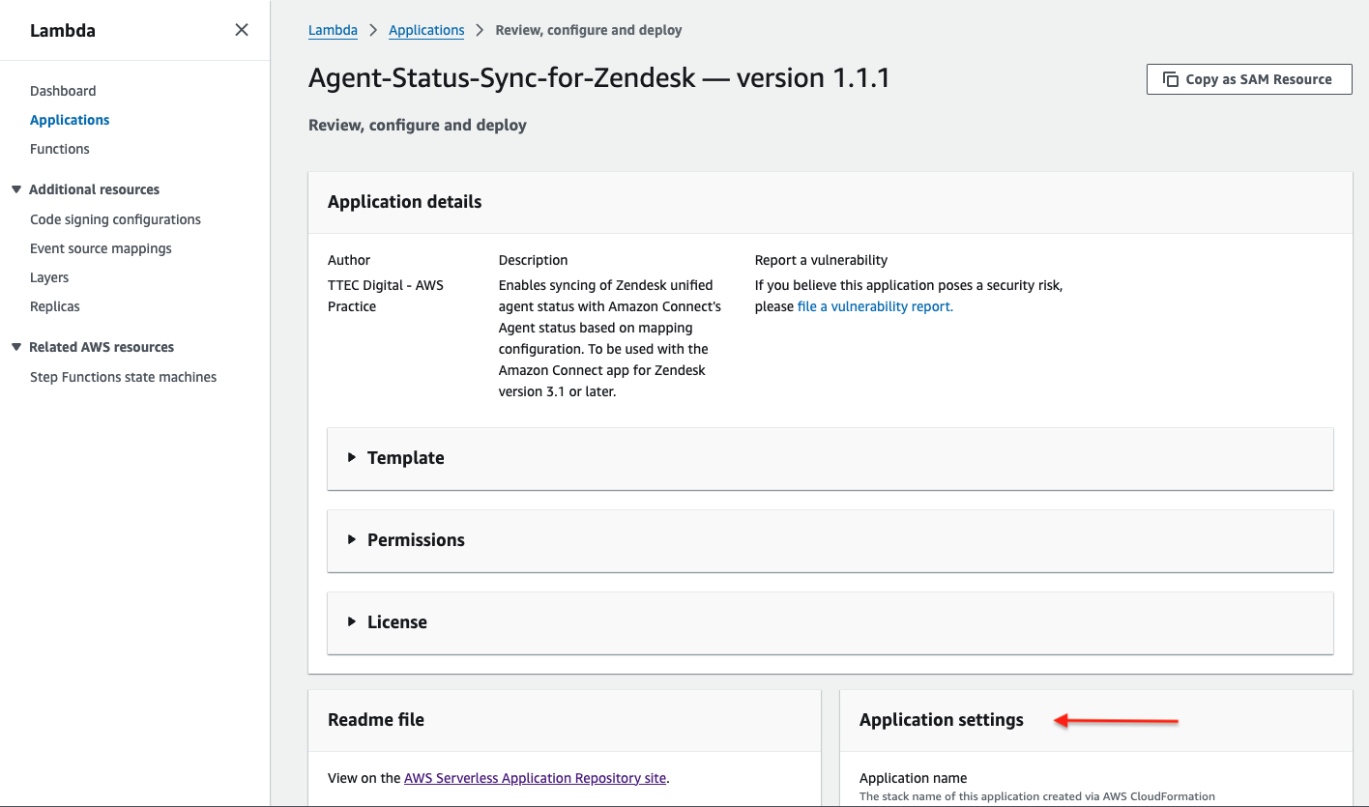
Task: Select Functions in the sidebar
Action: pos(59,148)
